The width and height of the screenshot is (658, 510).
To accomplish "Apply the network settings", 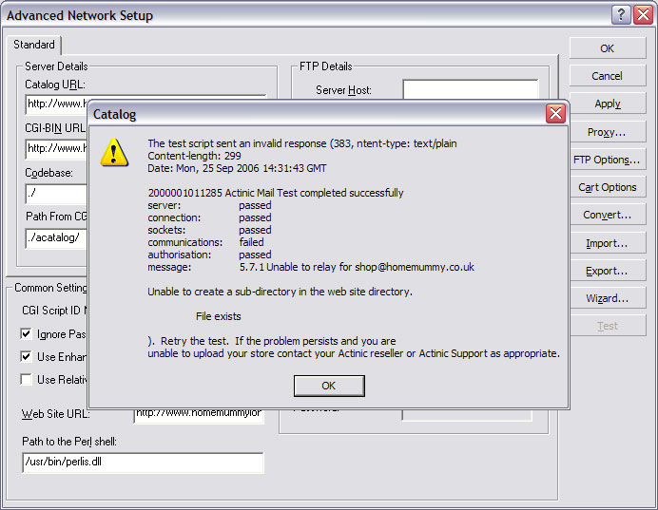I will point(607,104).
